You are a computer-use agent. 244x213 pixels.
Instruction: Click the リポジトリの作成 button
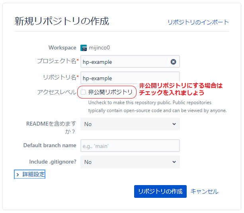pyautogui.click(x=160, y=191)
